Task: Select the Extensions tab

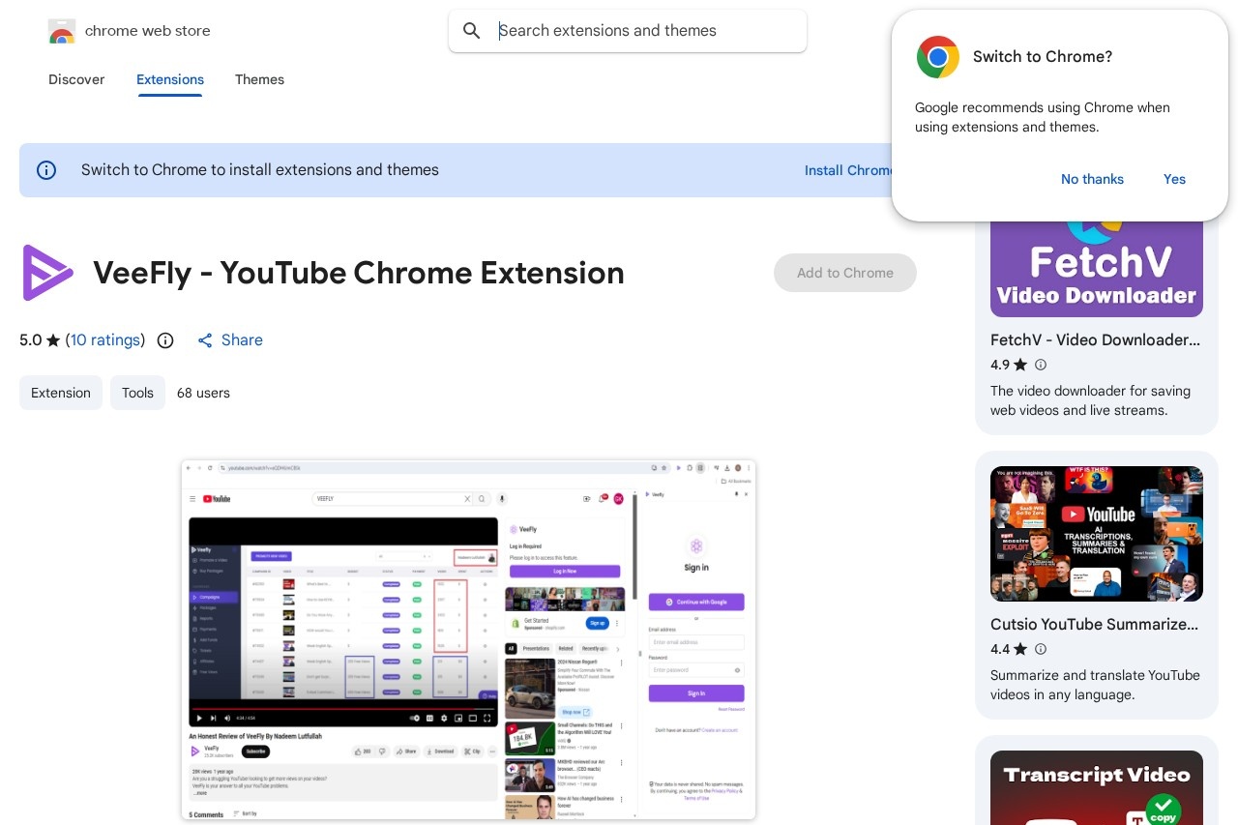Action: 170,79
